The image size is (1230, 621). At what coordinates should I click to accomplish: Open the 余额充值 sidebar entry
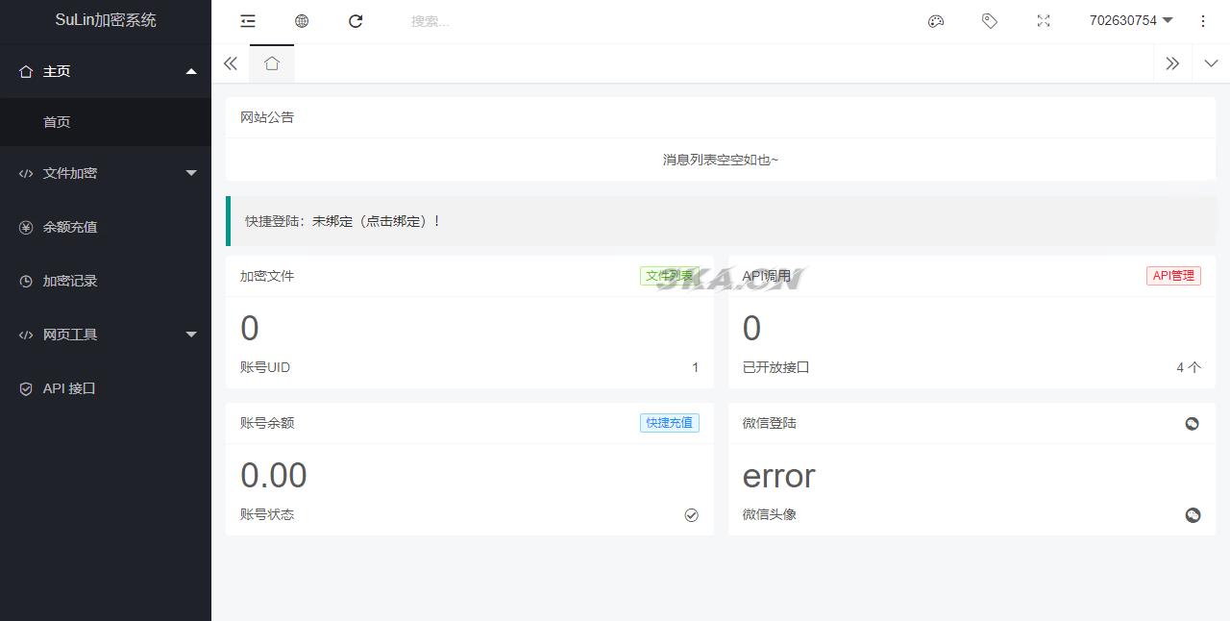point(67,227)
